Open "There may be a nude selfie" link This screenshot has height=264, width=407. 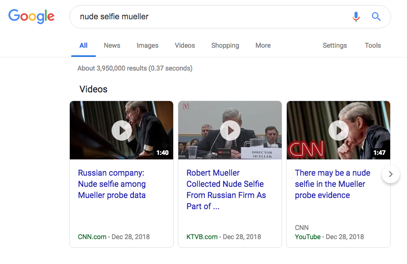[x=332, y=184]
